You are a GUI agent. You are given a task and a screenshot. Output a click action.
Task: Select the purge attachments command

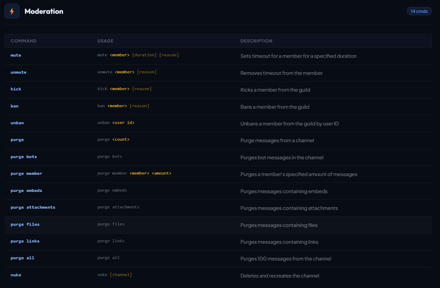click(33, 207)
